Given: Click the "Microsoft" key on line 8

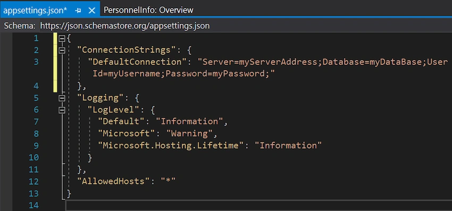Looking at the screenshot, I should click(127, 133).
